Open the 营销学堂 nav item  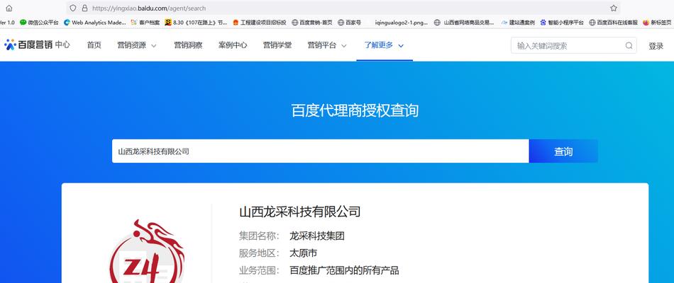(277, 45)
